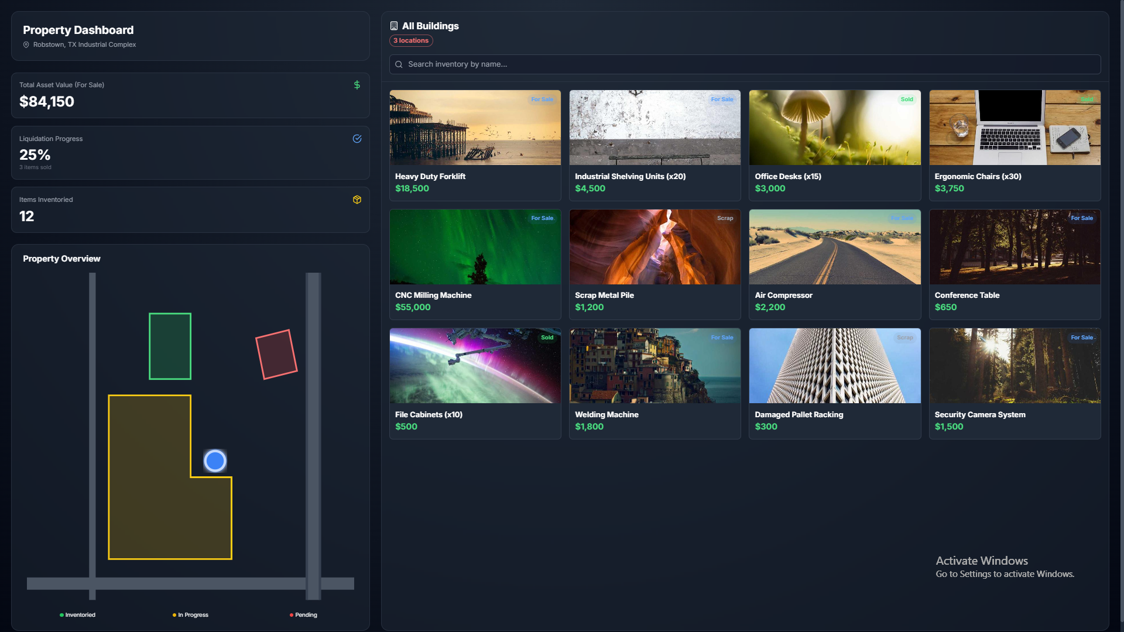This screenshot has height=632, width=1124.
Task: Click the dollar sign icon beside Total Asset Value
Action: tap(357, 84)
